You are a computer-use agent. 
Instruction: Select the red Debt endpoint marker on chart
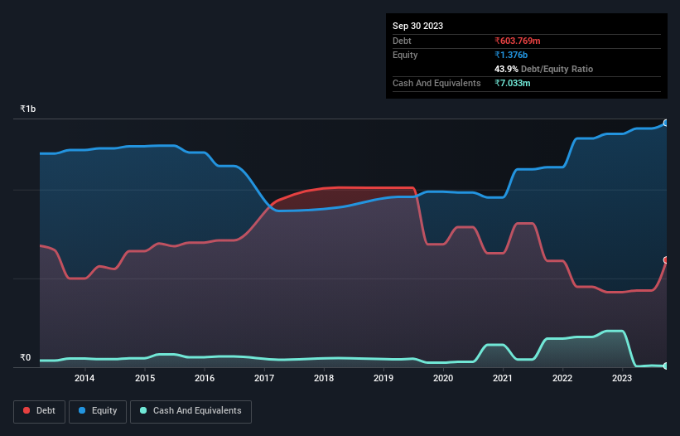(x=666, y=260)
